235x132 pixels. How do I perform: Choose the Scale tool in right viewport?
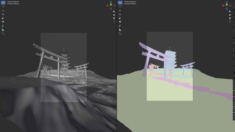(120, 18)
